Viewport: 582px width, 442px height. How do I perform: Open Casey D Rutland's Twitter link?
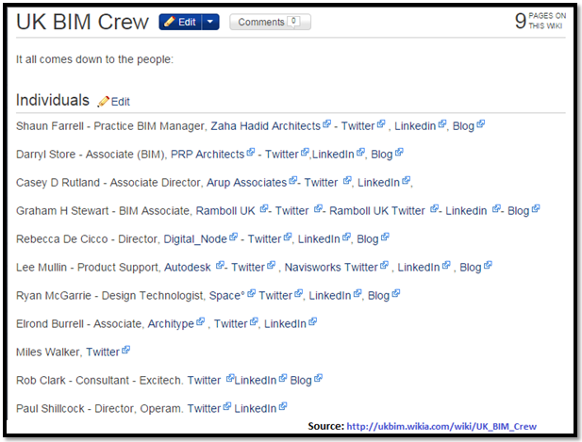[321, 183]
